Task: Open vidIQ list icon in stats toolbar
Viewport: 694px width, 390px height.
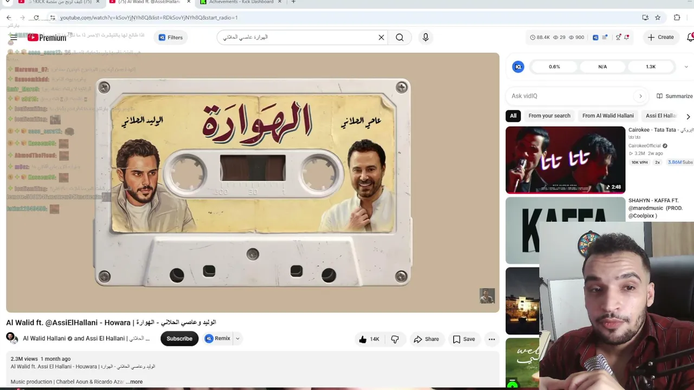Action: (605, 37)
